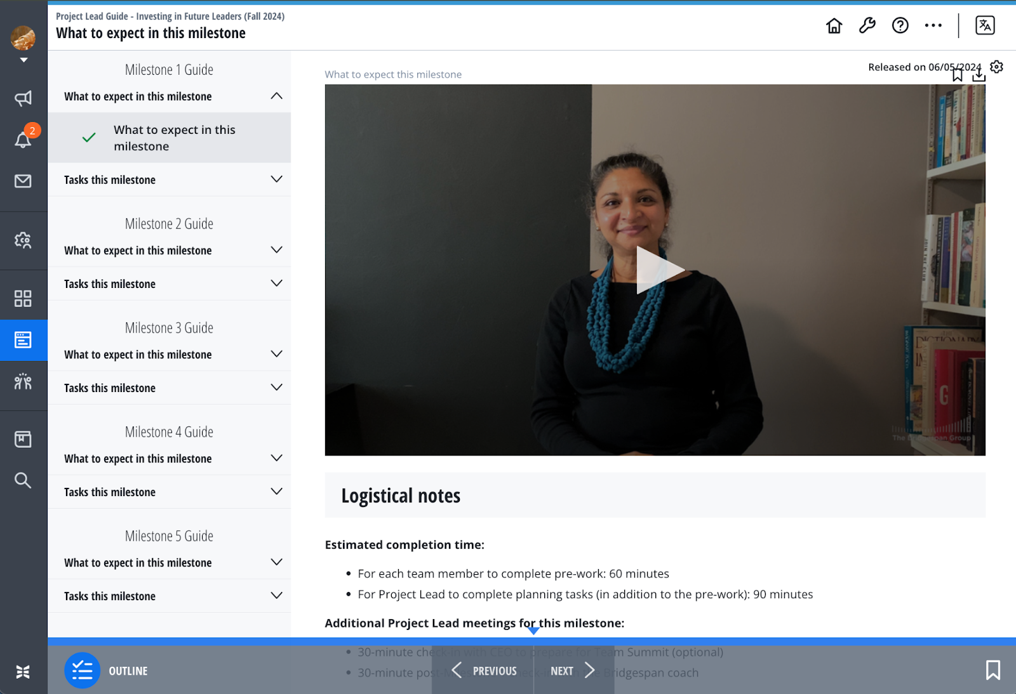Open the help question mark icon
This screenshot has width=1016, height=694.
900,26
